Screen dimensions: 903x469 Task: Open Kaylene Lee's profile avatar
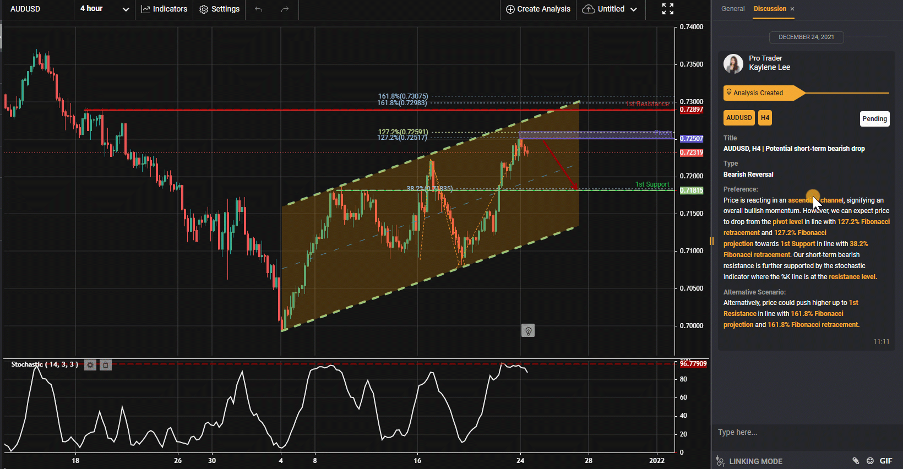[x=733, y=63]
